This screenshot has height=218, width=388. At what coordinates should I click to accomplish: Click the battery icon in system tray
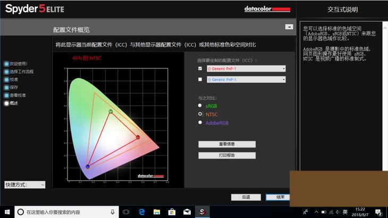coord(324,212)
